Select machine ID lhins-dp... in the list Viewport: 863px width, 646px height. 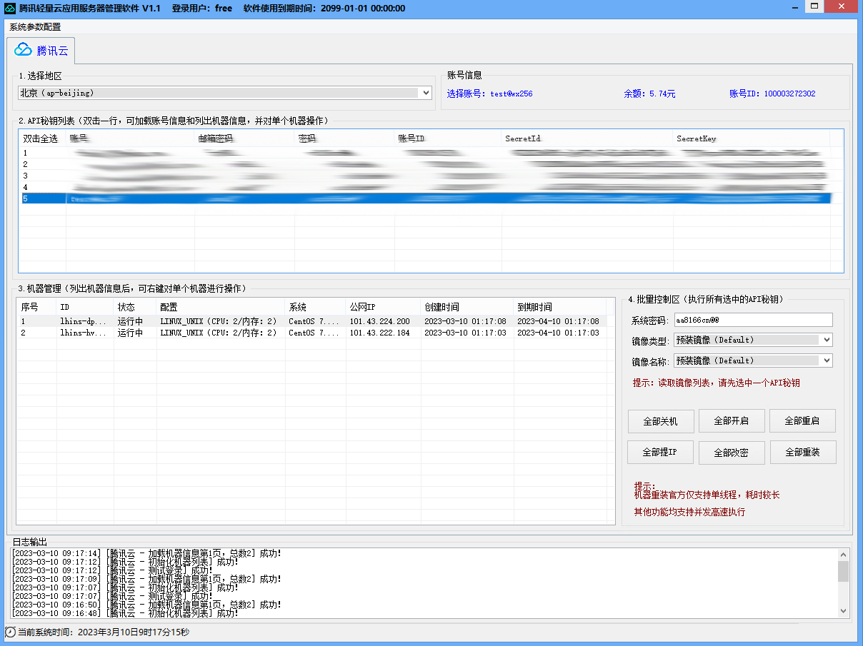pyautogui.click(x=83, y=322)
